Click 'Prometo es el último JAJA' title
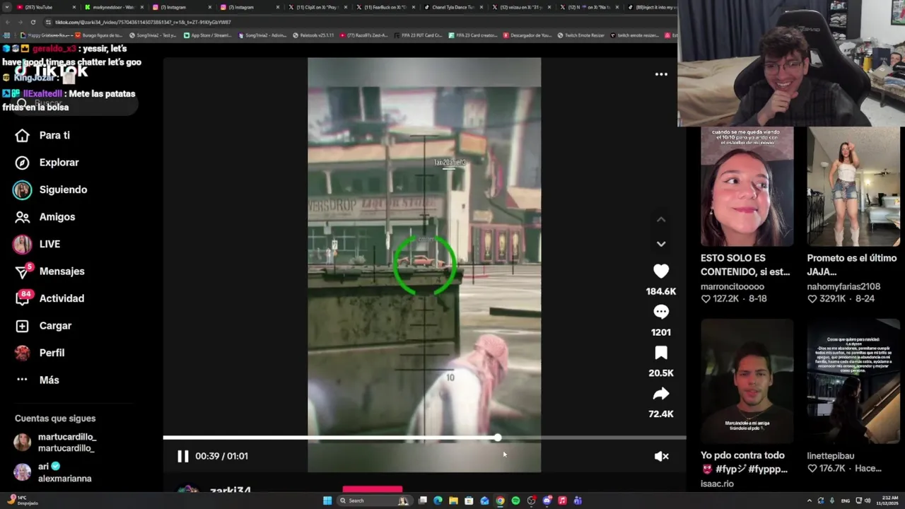The height and width of the screenshot is (509, 905). pos(852,265)
